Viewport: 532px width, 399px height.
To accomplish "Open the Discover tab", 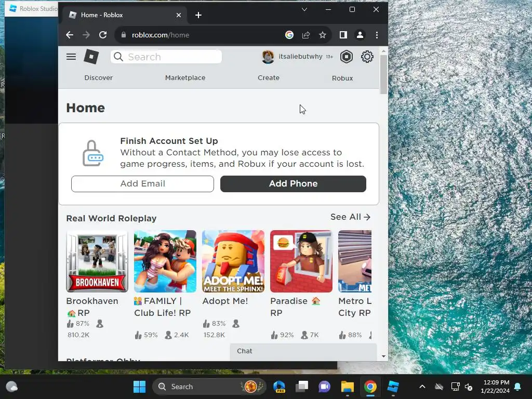I will [x=98, y=78].
